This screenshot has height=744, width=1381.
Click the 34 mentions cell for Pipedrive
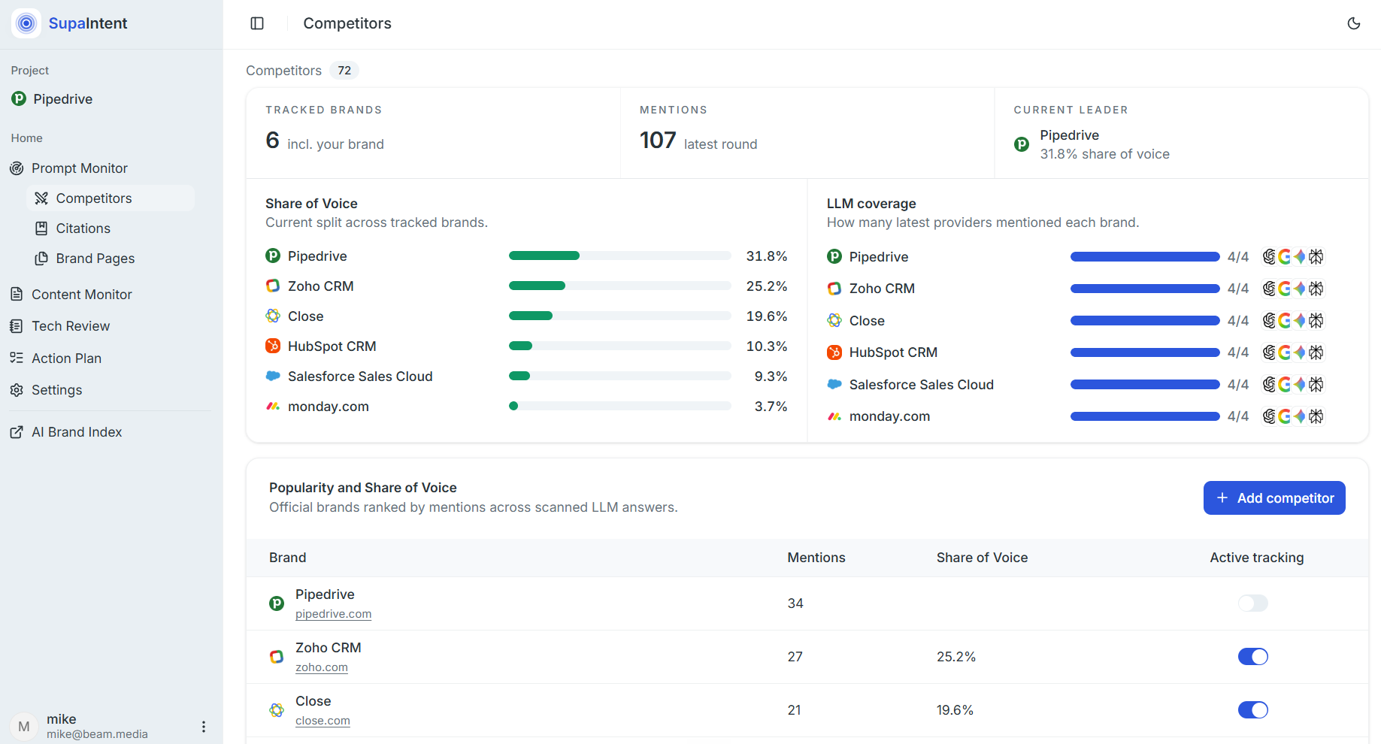point(795,603)
